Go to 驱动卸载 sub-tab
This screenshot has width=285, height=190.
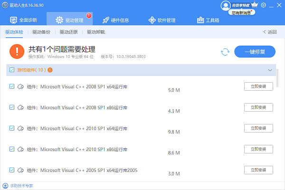96,32
